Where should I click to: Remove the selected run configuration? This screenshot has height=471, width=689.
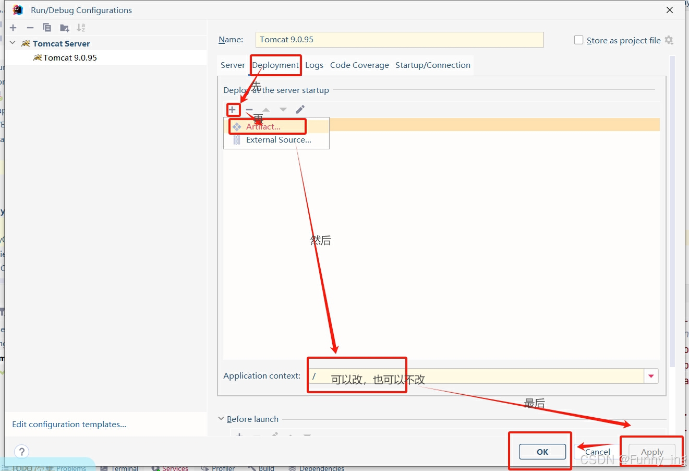[30, 28]
